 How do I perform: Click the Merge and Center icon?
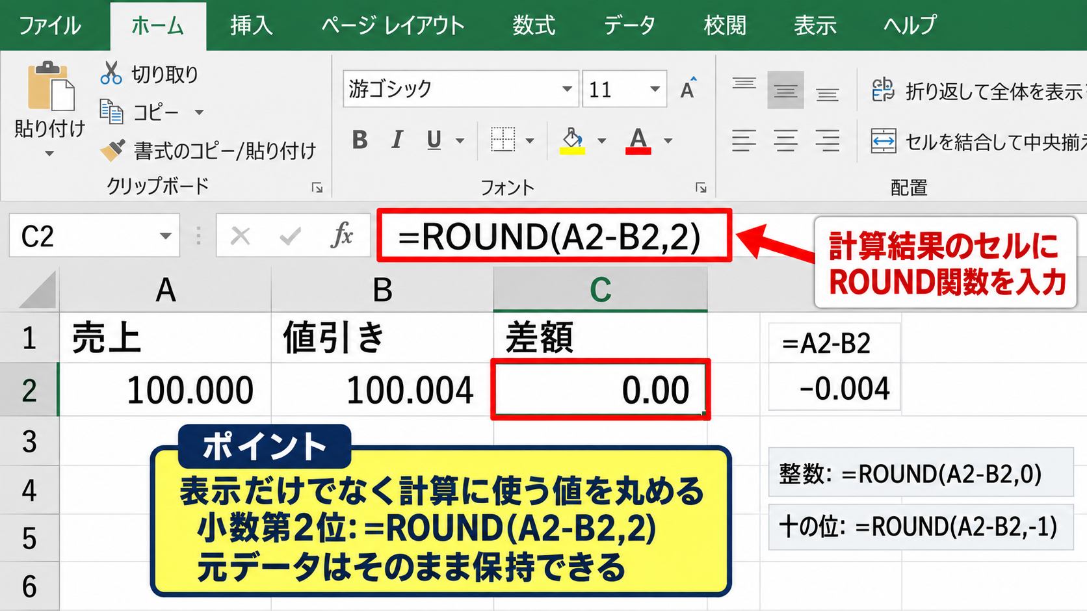coord(884,140)
